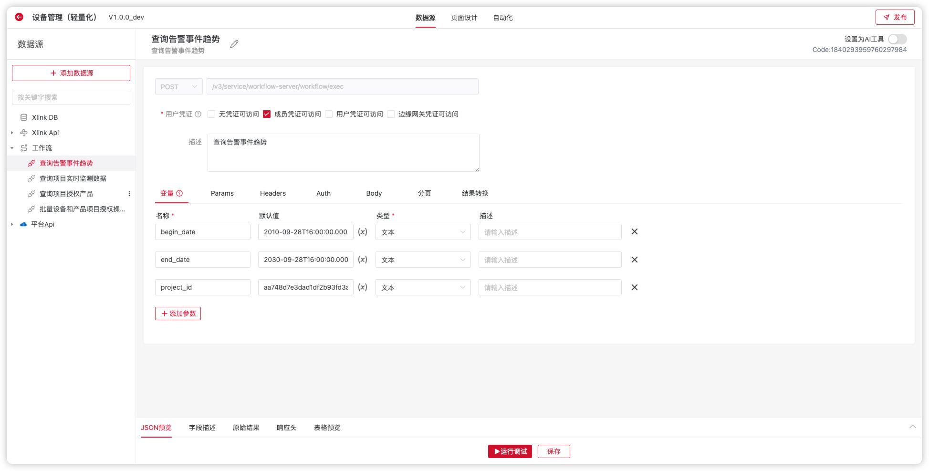Delete the end_date variable with the X icon
The height and width of the screenshot is (471, 929).
[x=635, y=259]
